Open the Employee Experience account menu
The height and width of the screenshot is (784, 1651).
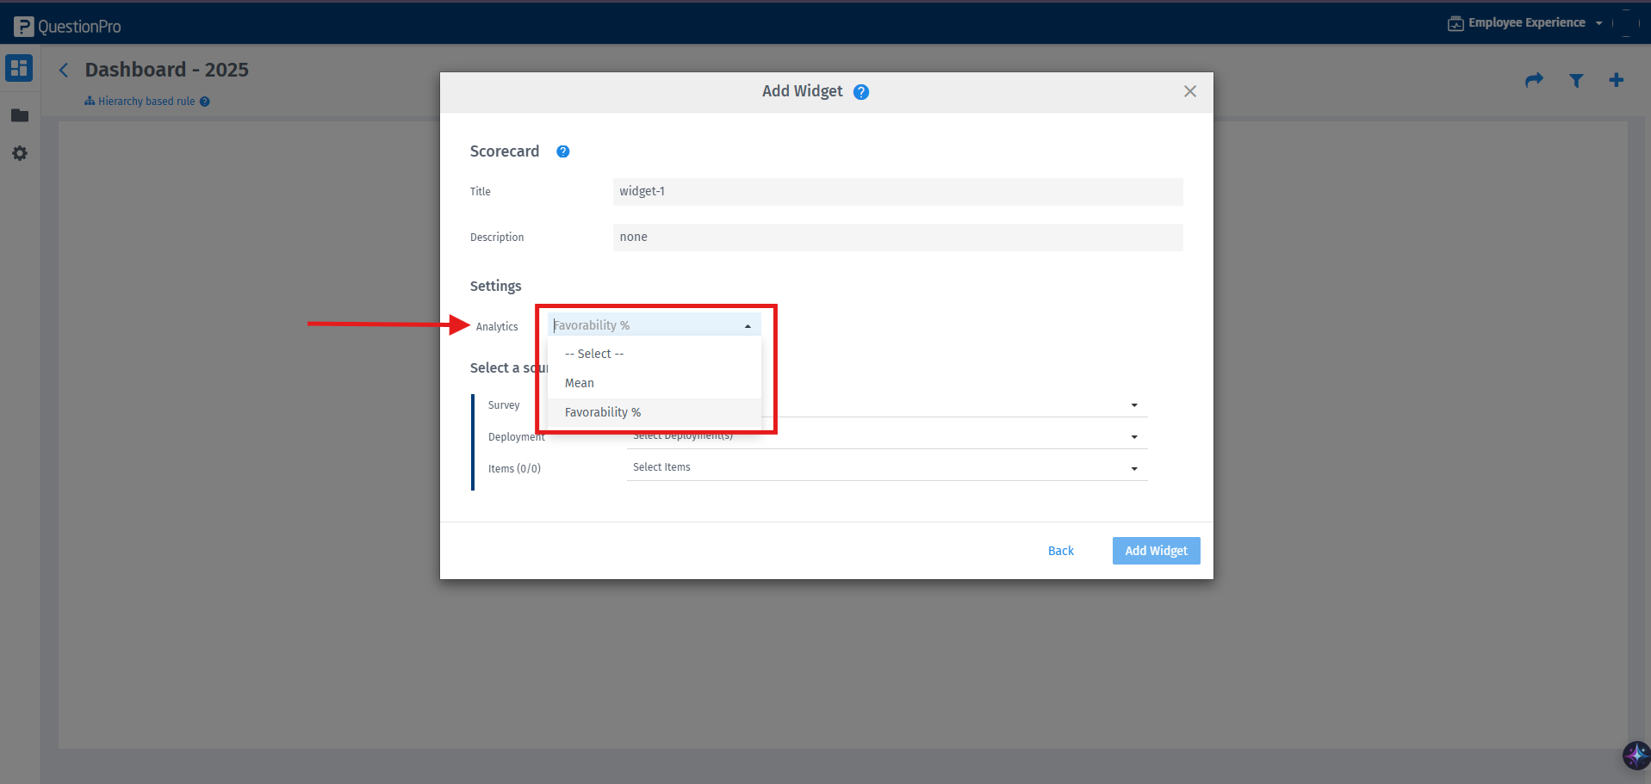coord(1525,22)
